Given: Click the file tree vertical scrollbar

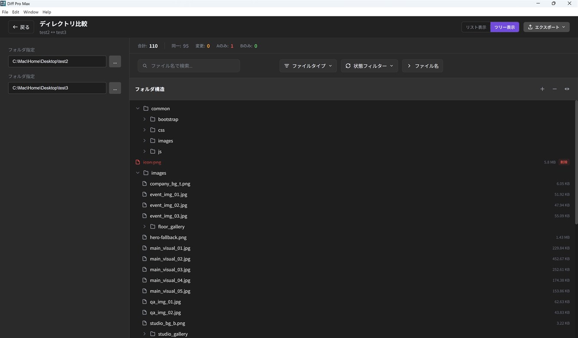Looking at the screenshot, I should click(x=576, y=162).
